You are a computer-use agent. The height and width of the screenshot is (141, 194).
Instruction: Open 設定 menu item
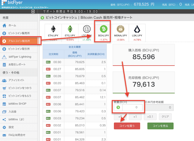[19, 127]
